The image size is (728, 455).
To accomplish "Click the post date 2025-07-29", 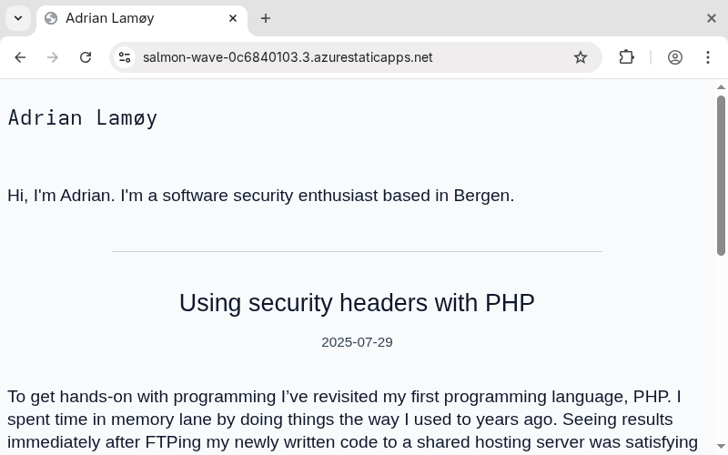I will (357, 342).
